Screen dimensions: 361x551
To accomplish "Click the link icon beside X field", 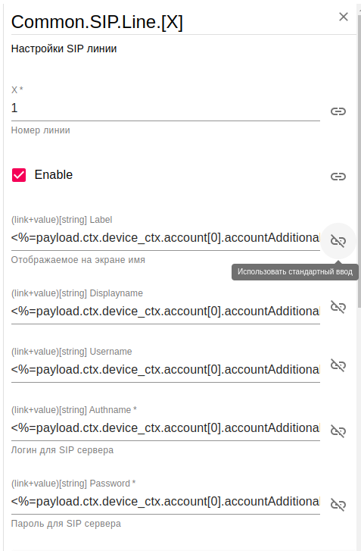I will (x=338, y=111).
